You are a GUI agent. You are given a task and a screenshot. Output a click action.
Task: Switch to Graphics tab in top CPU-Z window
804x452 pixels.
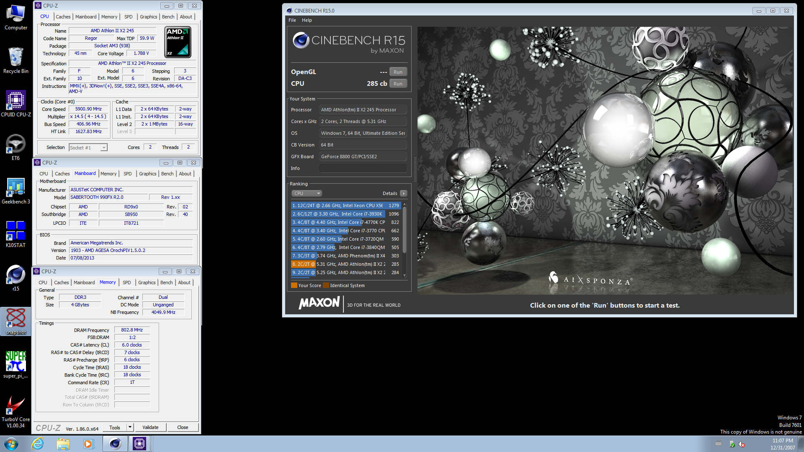[148, 17]
